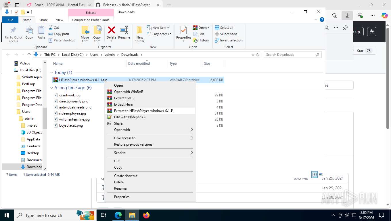Switch to large icons view button
391x221 pixels.
(321, 174)
